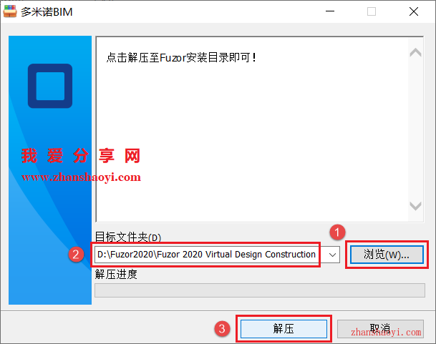The width and height of the screenshot is (436, 344).
Task: Click the 目标文件夹(D) label
Action: coord(128,237)
